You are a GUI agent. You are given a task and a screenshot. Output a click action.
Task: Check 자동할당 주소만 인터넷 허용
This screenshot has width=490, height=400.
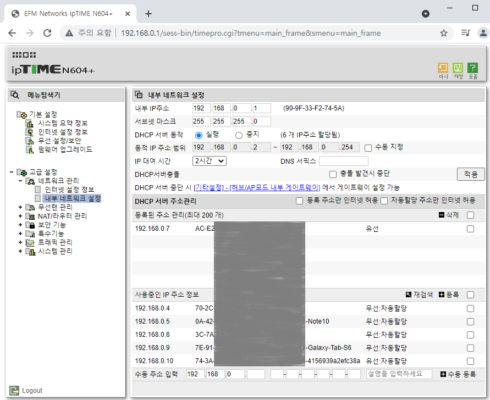click(x=384, y=201)
